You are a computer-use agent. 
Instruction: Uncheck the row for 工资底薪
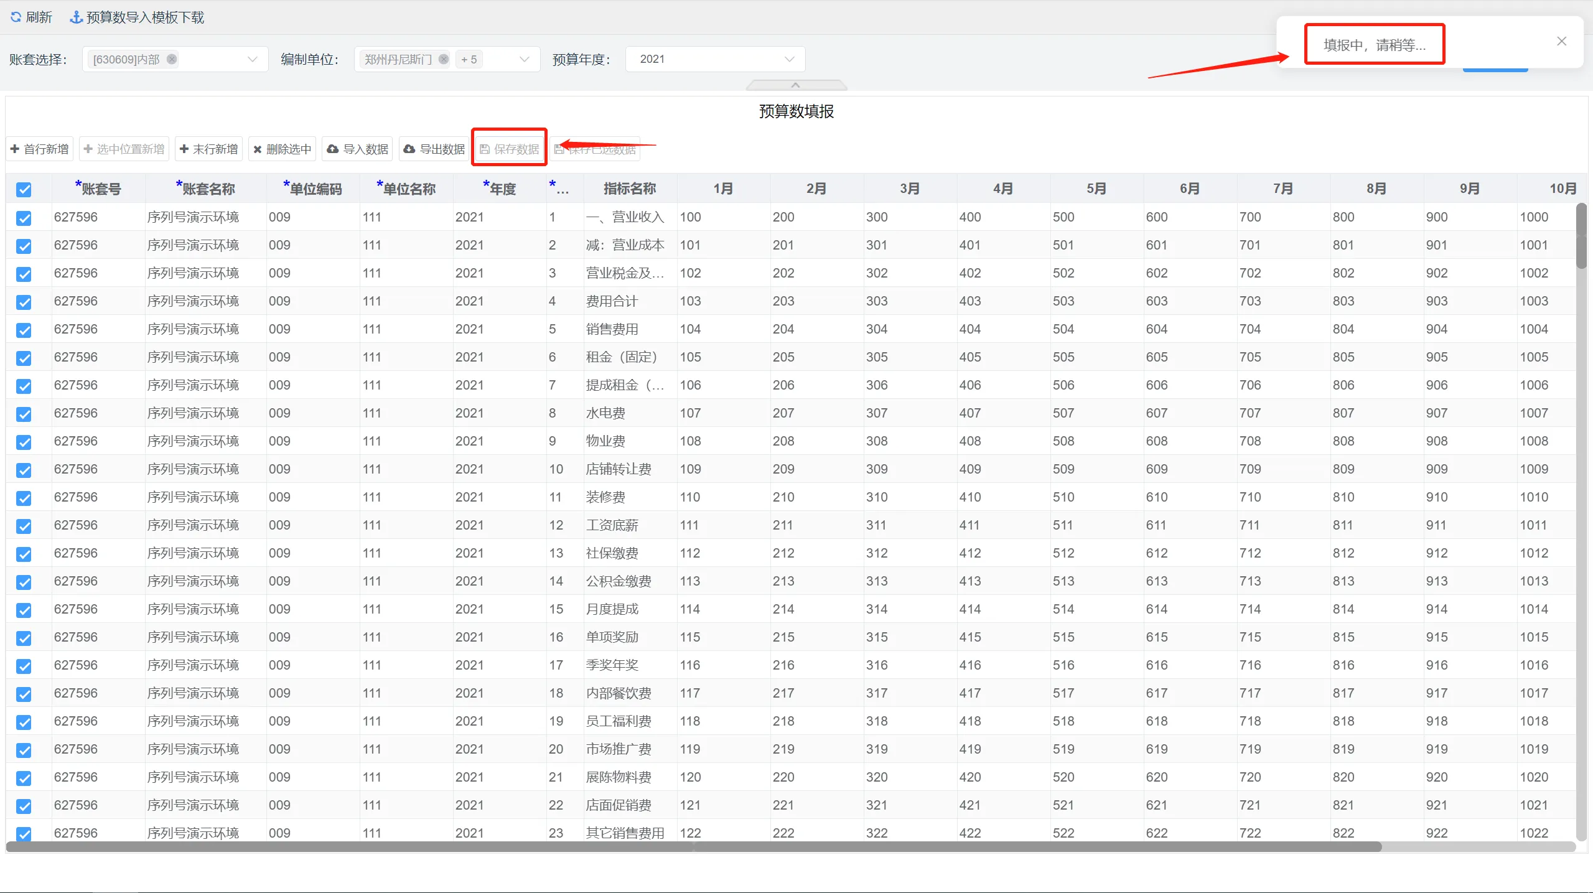click(24, 526)
